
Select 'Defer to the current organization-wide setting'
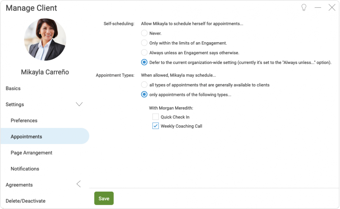(144, 62)
